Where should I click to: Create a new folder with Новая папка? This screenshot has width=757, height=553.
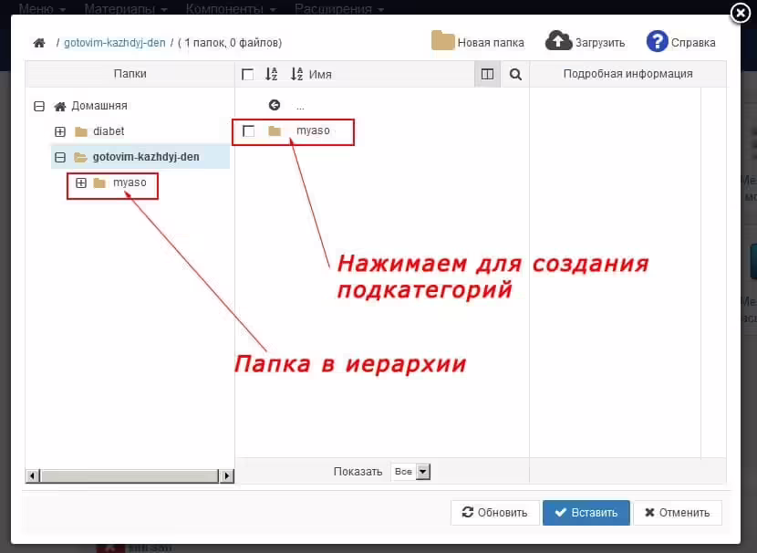tap(478, 42)
